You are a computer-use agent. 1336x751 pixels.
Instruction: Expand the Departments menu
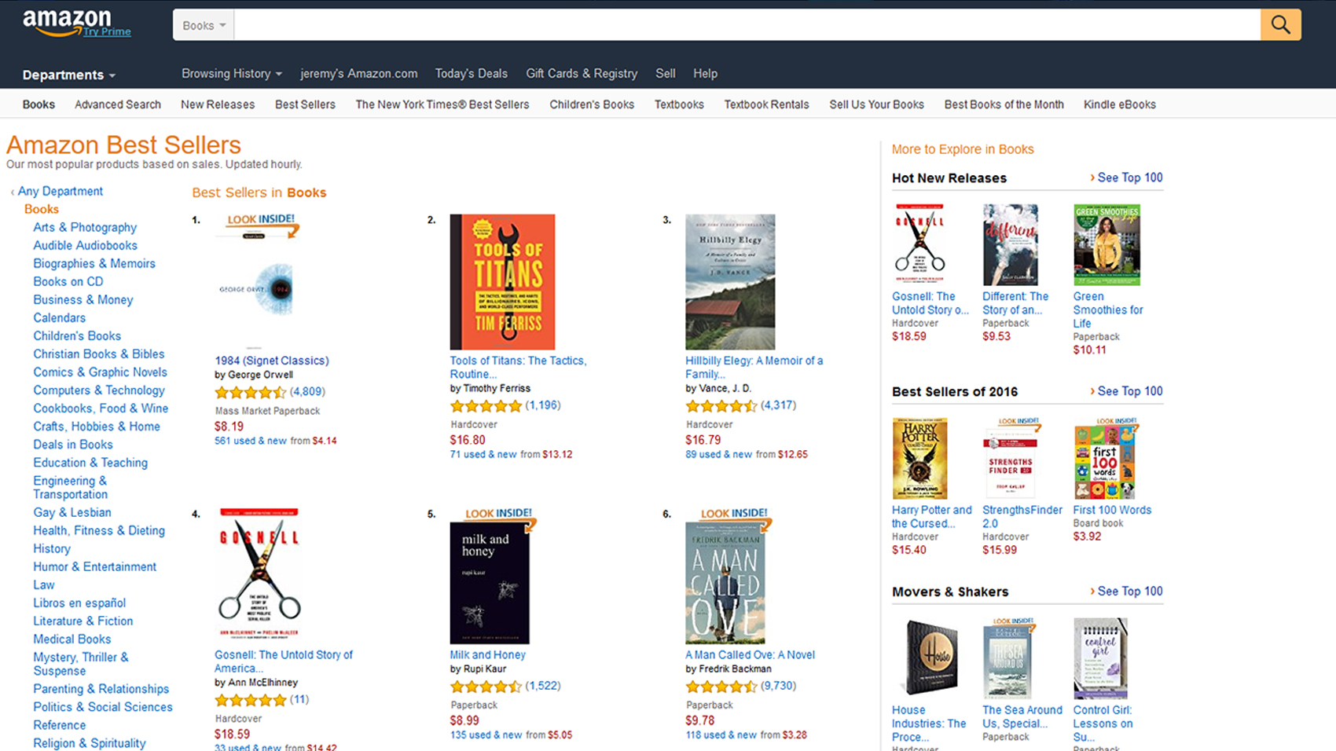tap(68, 75)
